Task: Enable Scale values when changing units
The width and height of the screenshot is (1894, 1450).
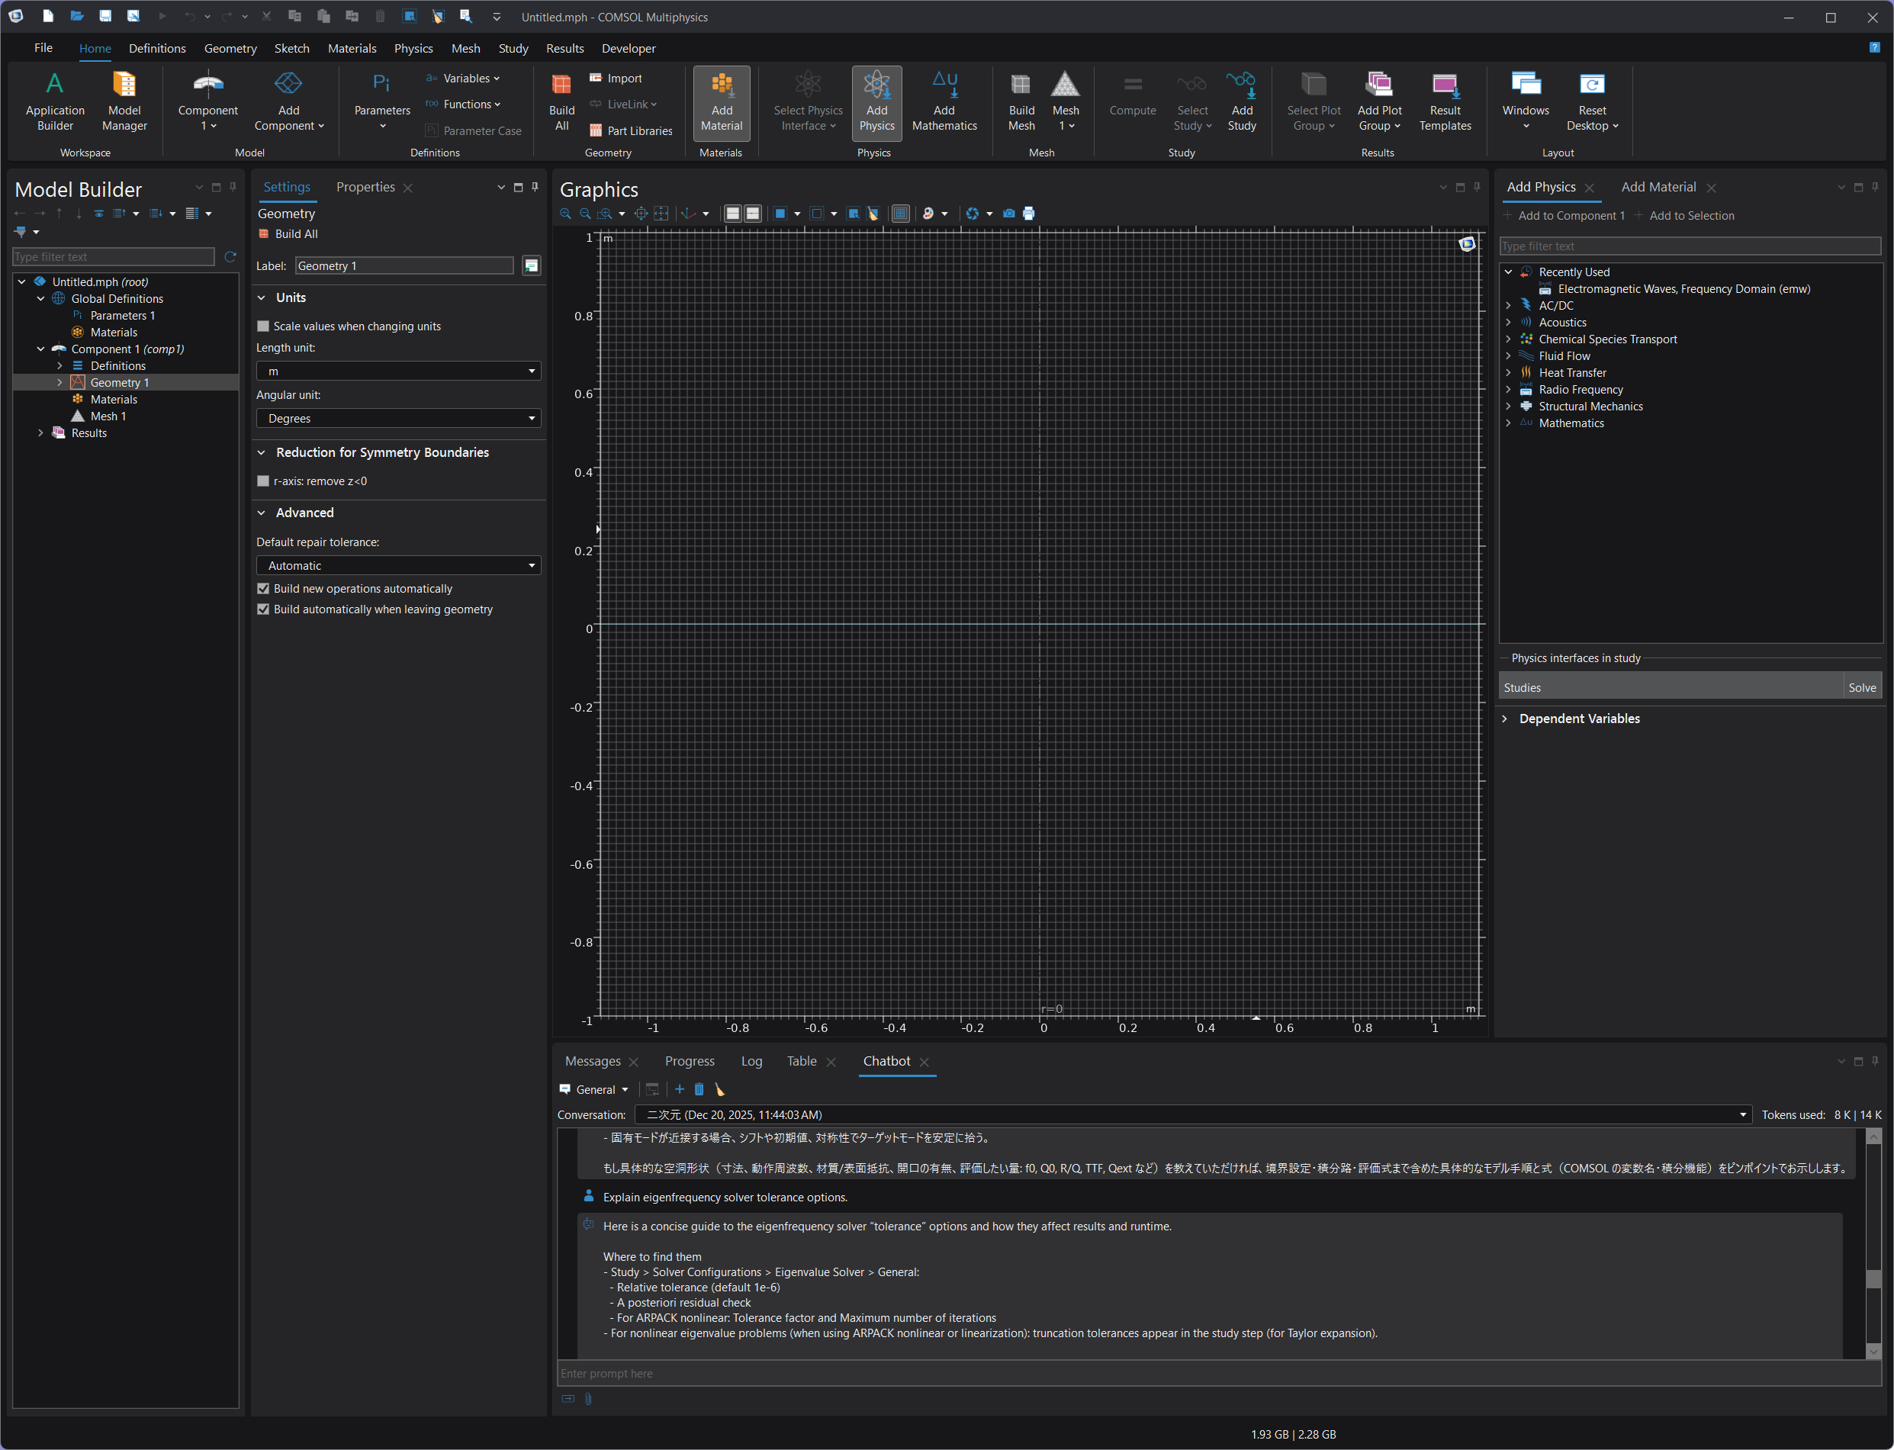Action: click(263, 326)
